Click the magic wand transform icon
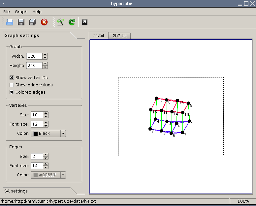The image size is (256, 206). (60, 22)
